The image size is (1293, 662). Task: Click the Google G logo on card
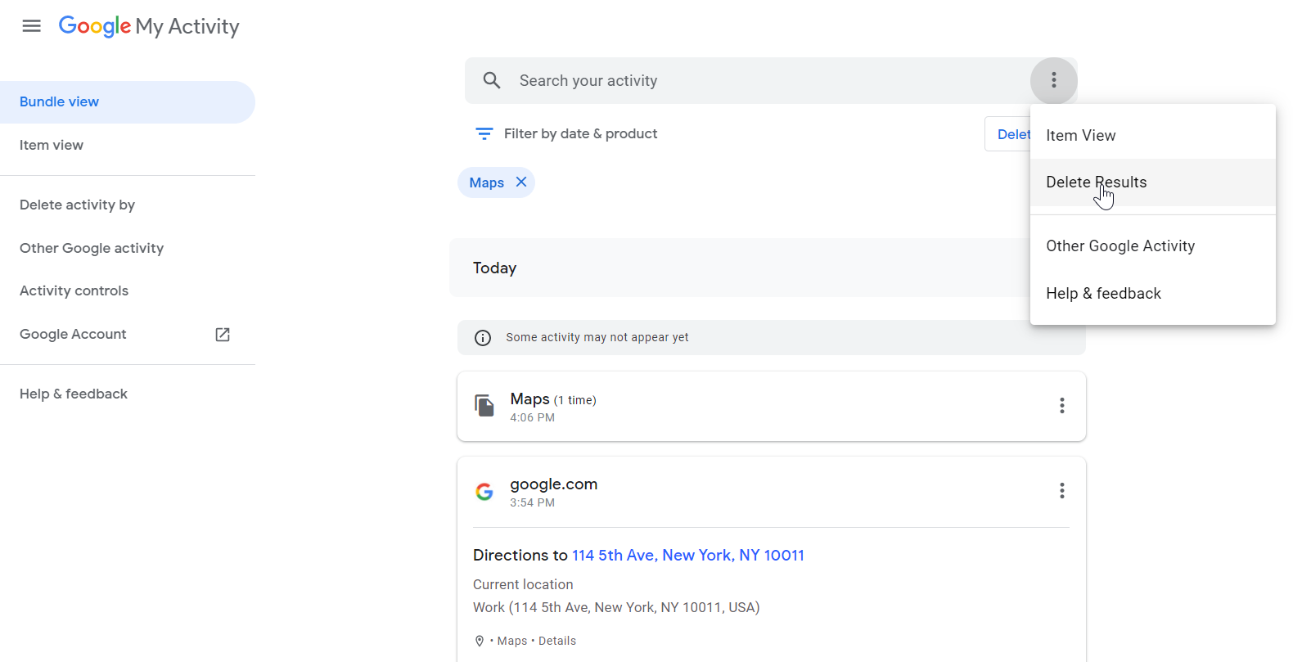click(x=484, y=492)
